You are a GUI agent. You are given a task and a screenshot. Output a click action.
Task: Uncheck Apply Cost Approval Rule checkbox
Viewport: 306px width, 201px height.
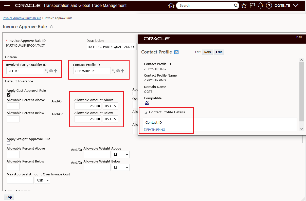pyautogui.click(x=9, y=95)
